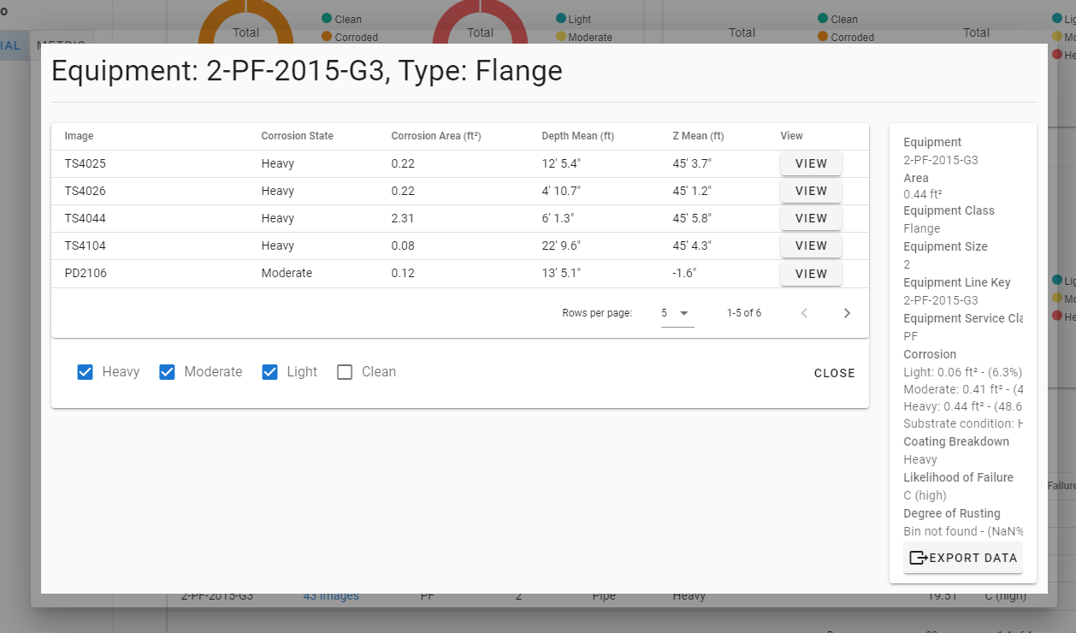Close the equipment dialog
The width and height of the screenshot is (1076, 633).
pos(834,373)
